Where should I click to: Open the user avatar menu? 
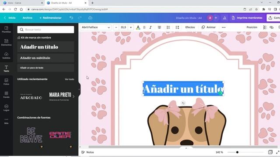(x=210, y=18)
